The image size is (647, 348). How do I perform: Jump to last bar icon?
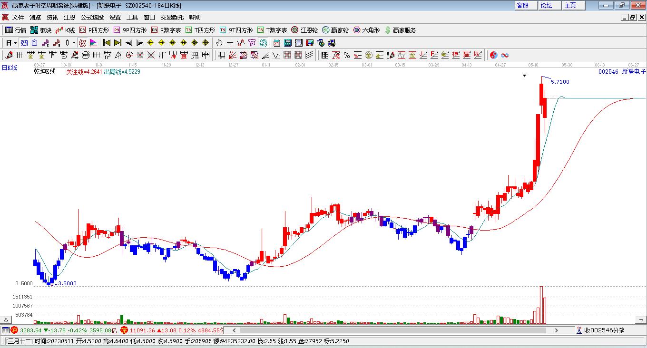tap(118, 43)
